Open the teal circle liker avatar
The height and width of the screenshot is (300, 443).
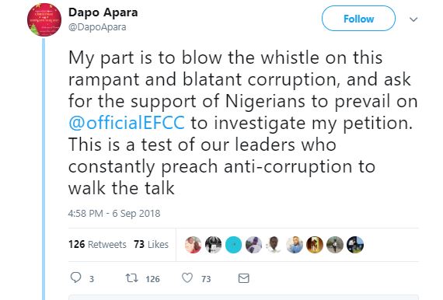(233, 245)
